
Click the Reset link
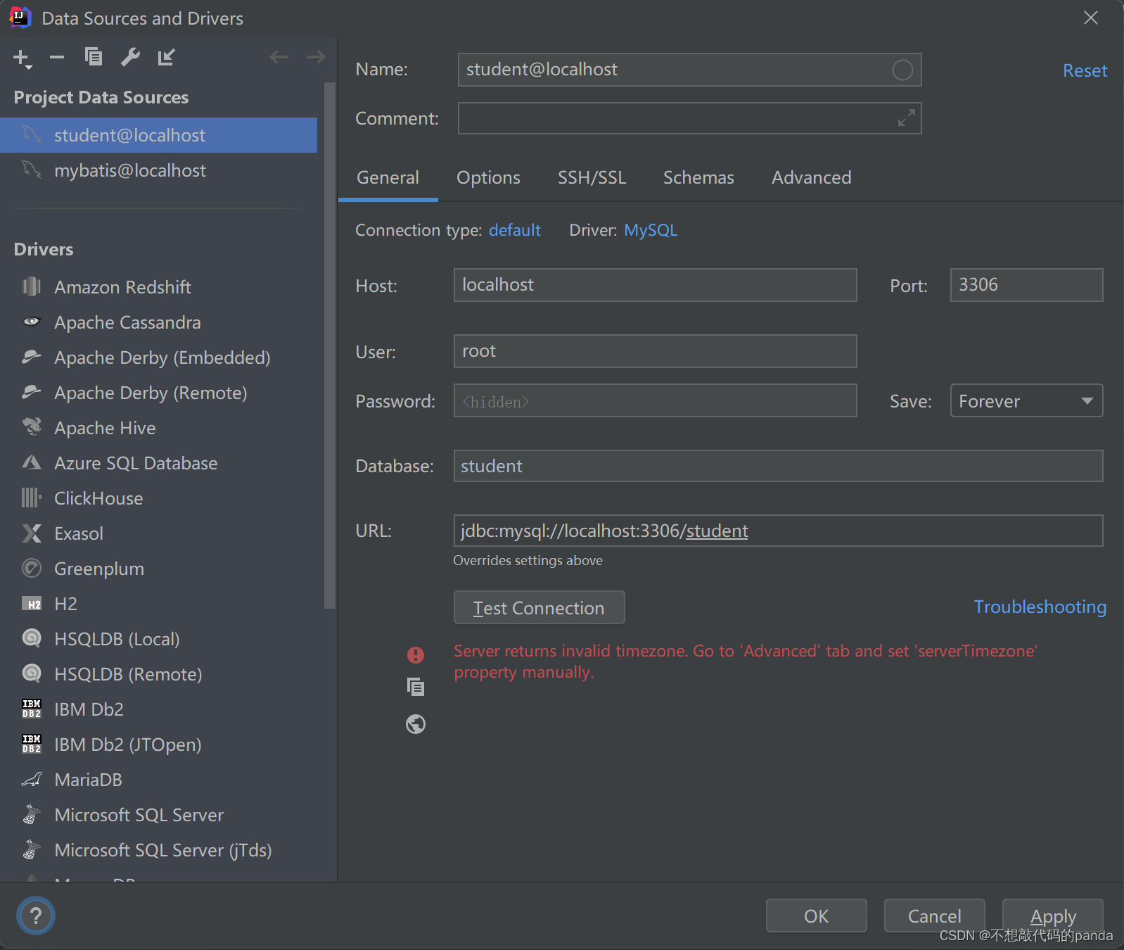[x=1085, y=71]
